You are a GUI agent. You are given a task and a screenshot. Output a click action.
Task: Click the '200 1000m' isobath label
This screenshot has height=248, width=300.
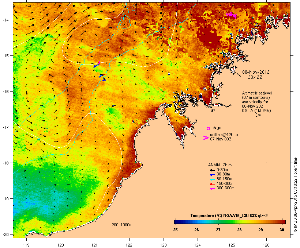tap(122, 225)
